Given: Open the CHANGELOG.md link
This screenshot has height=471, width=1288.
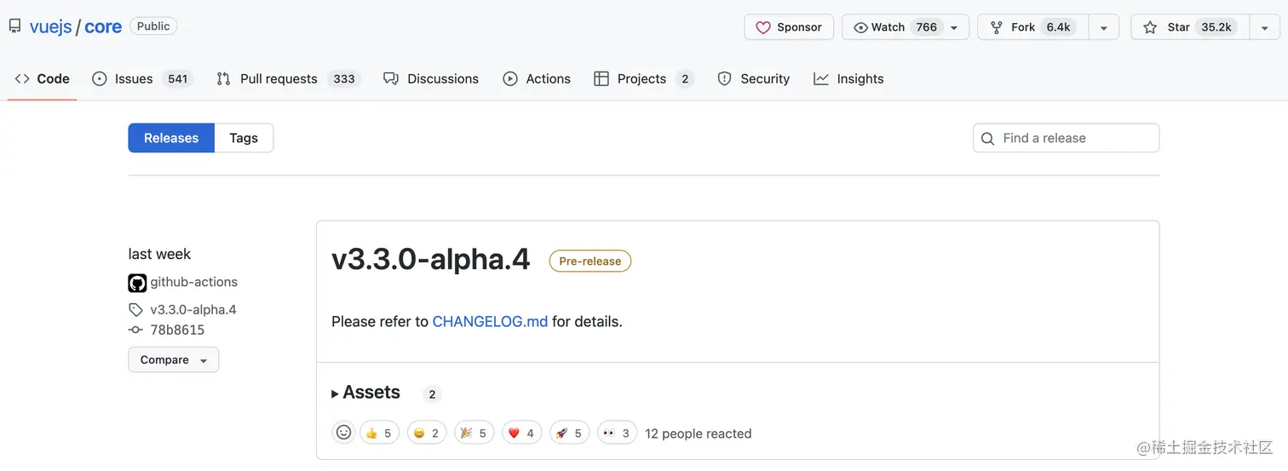Looking at the screenshot, I should [490, 321].
